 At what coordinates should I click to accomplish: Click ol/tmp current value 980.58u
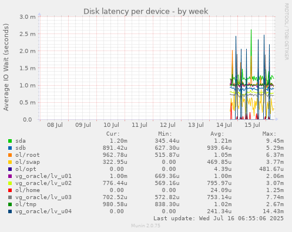[115, 204]
